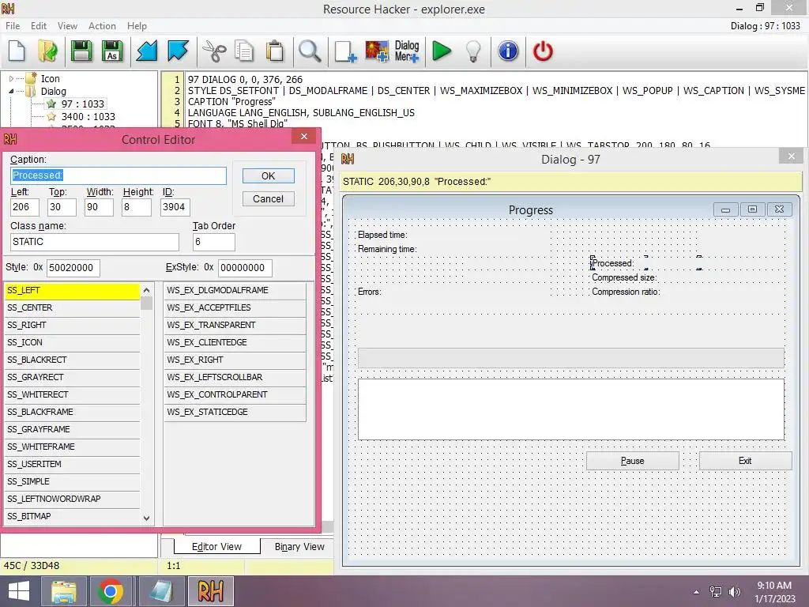Viewport: 809px width, 607px height.
Task: Open the notepad app on taskbar
Action: tap(161, 591)
